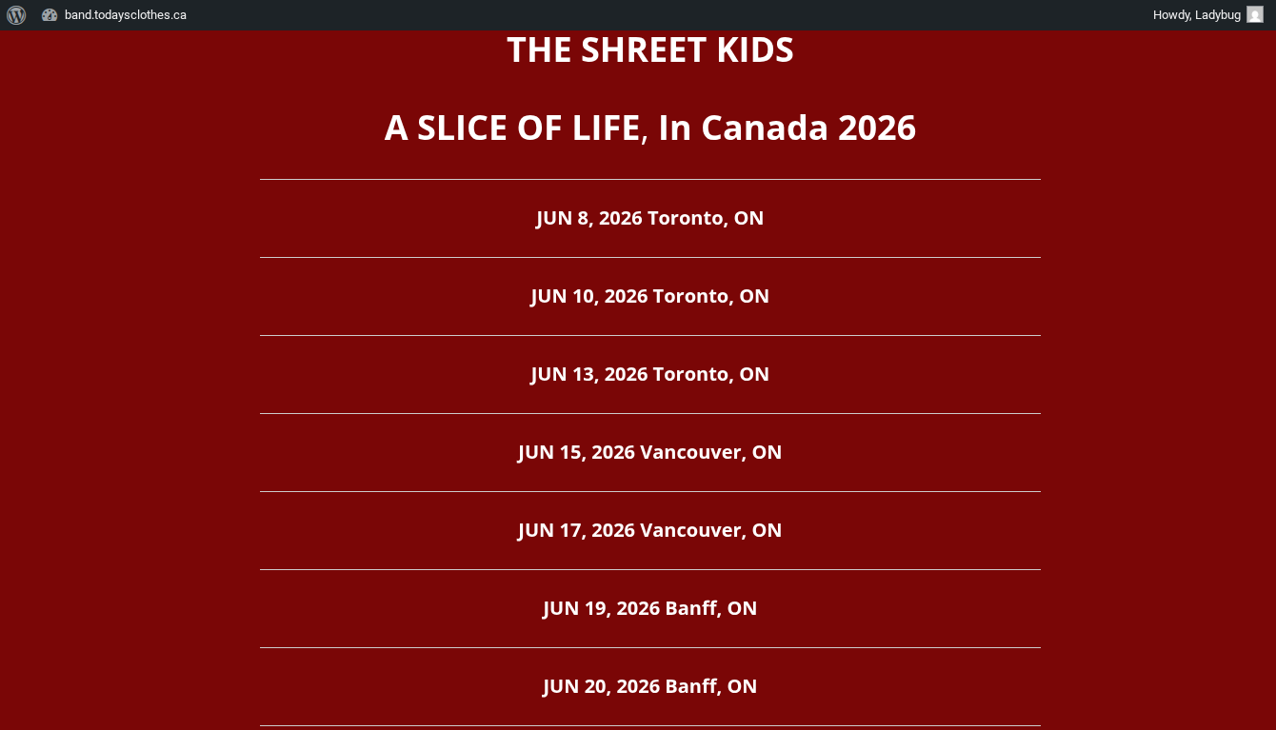Screen dimensions: 1276x730
Task: Click the Ladybug user avatar
Action: click(x=1254, y=15)
